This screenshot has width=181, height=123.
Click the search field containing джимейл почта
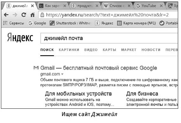click(x=109, y=38)
